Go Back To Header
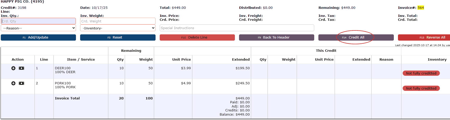The width and height of the screenshot is (450, 120). click(276, 37)
